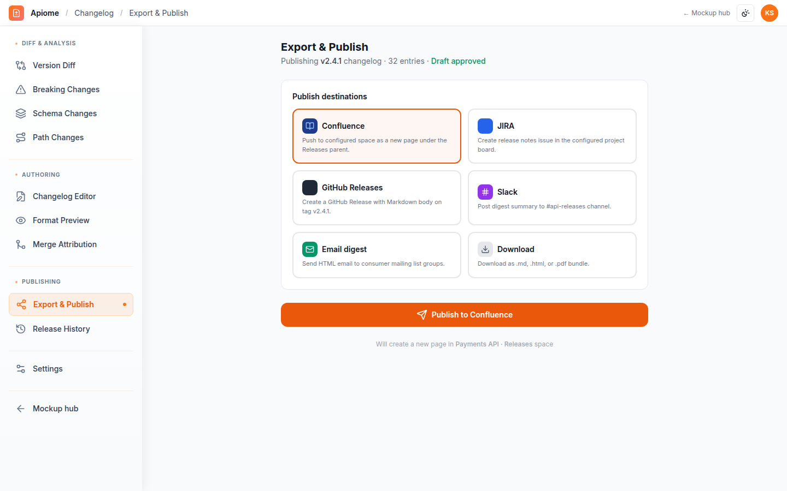Click the Confluence book icon
The height and width of the screenshot is (491, 787).
pos(310,126)
